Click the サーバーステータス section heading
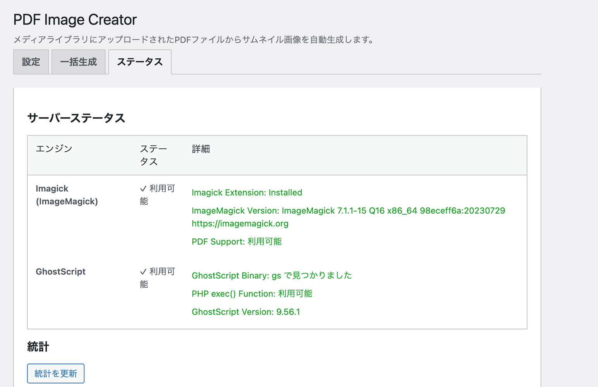Screen dimensions: 598x387 tap(76, 118)
